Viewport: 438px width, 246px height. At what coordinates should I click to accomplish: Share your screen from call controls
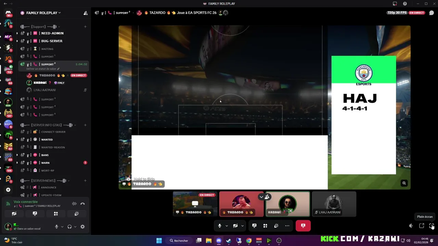254,226
